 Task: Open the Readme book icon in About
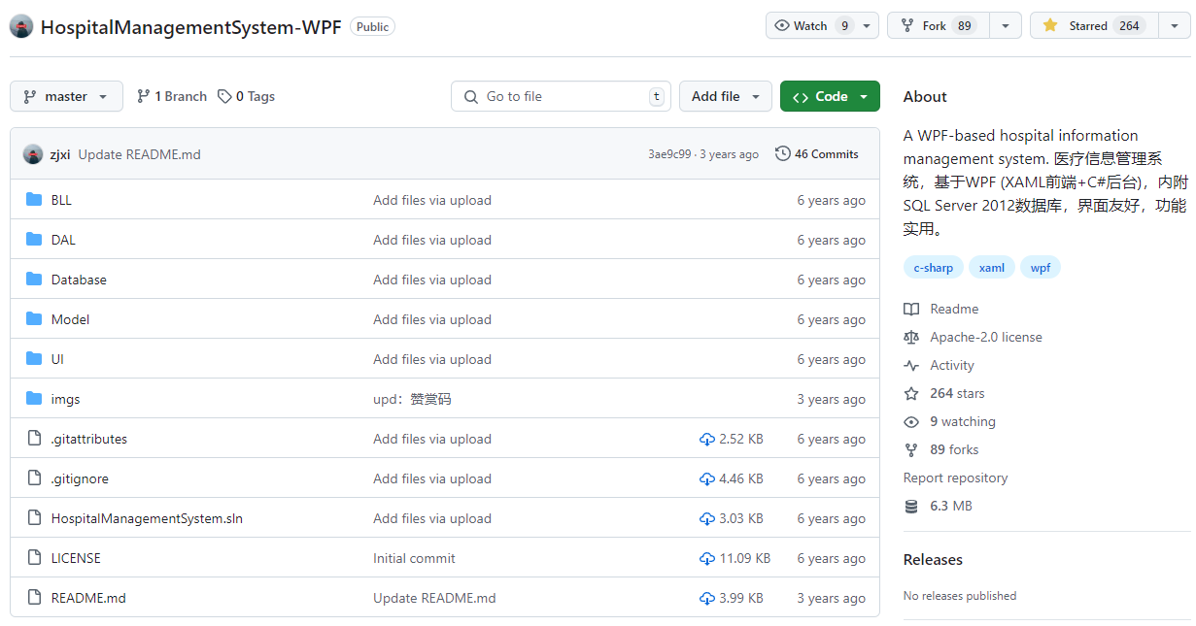tap(910, 309)
